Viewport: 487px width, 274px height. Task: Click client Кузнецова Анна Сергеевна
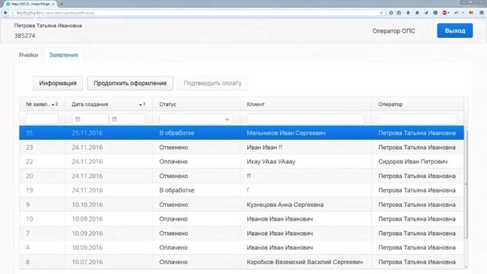tap(285, 205)
